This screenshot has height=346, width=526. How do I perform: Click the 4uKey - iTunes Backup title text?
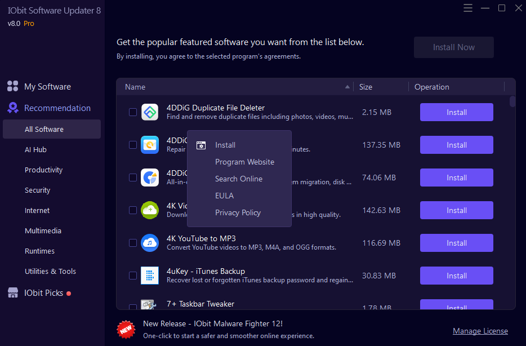click(206, 271)
